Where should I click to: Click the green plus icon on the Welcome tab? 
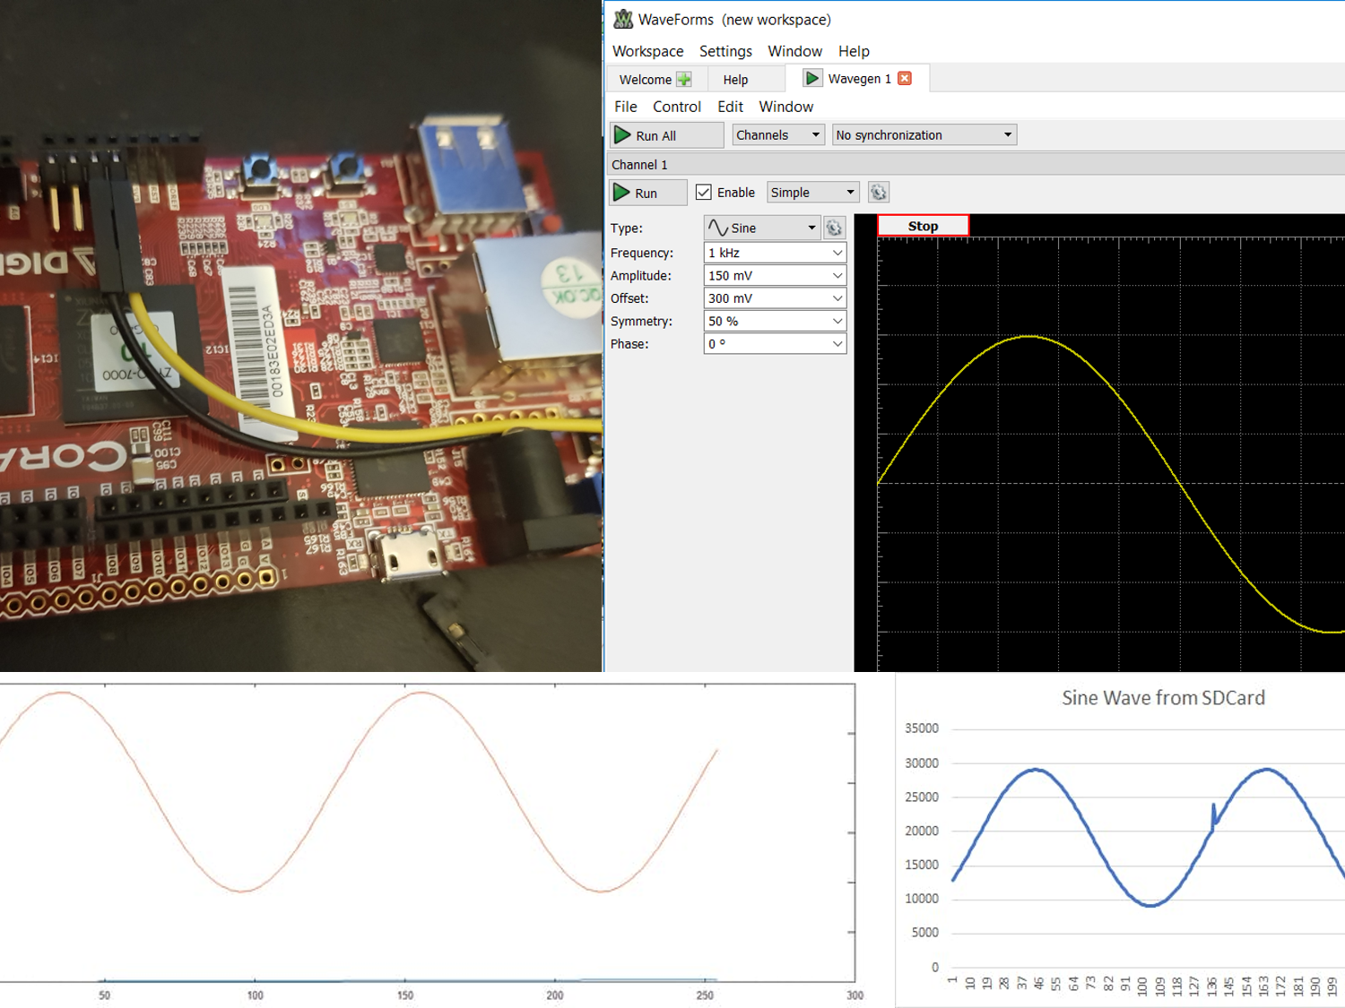(x=685, y=79)
